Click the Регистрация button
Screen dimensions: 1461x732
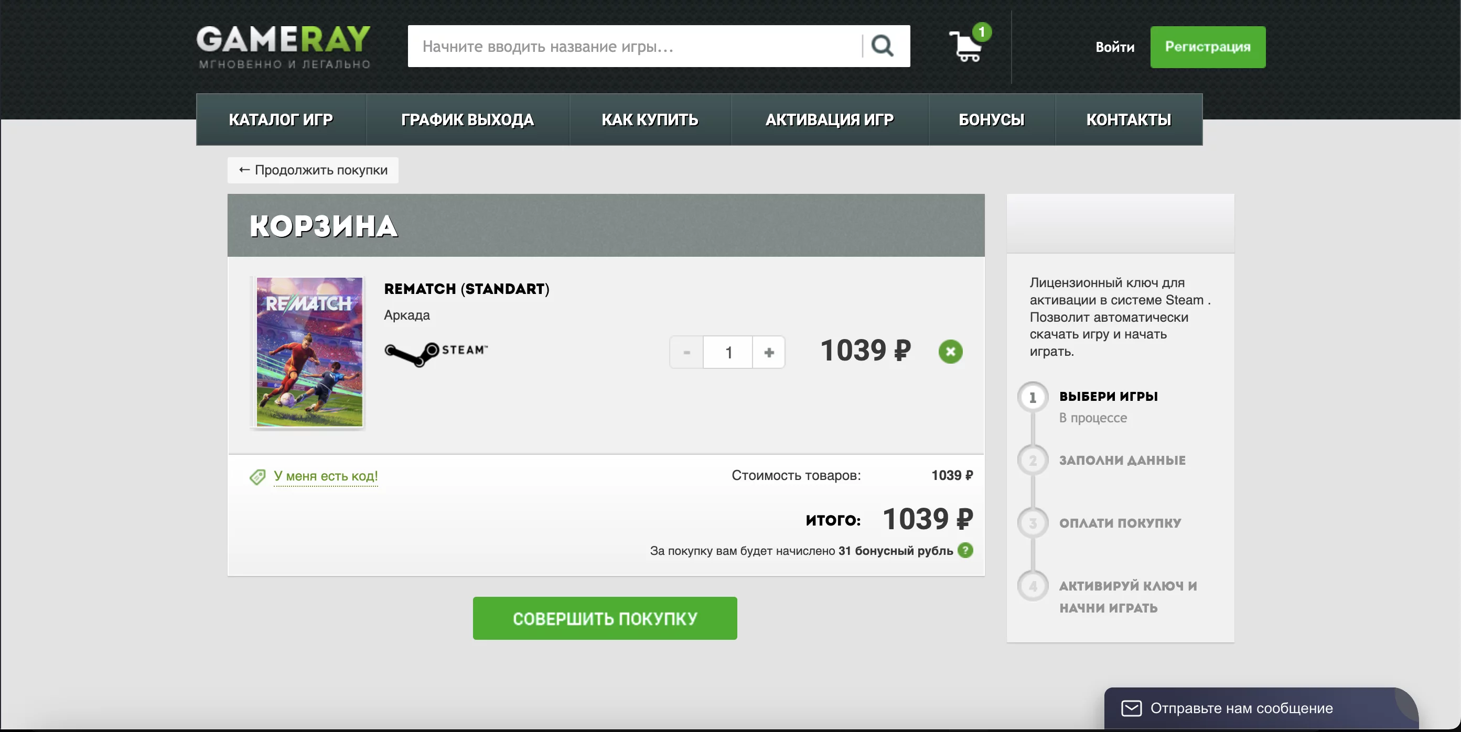click(x=1207, y=47)
